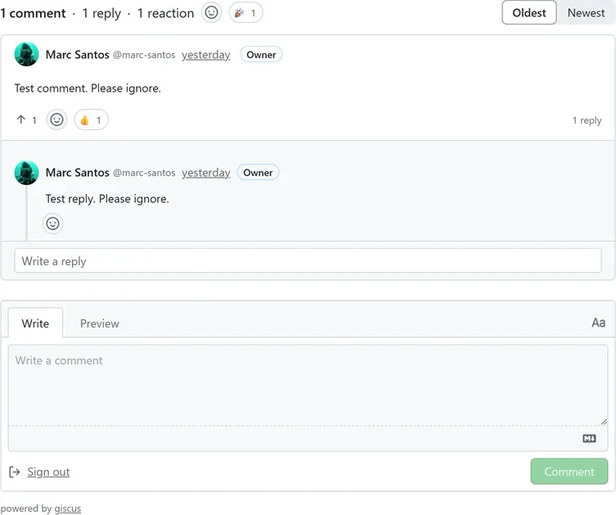Click the Owner badge on the test reply

(258, 173)
